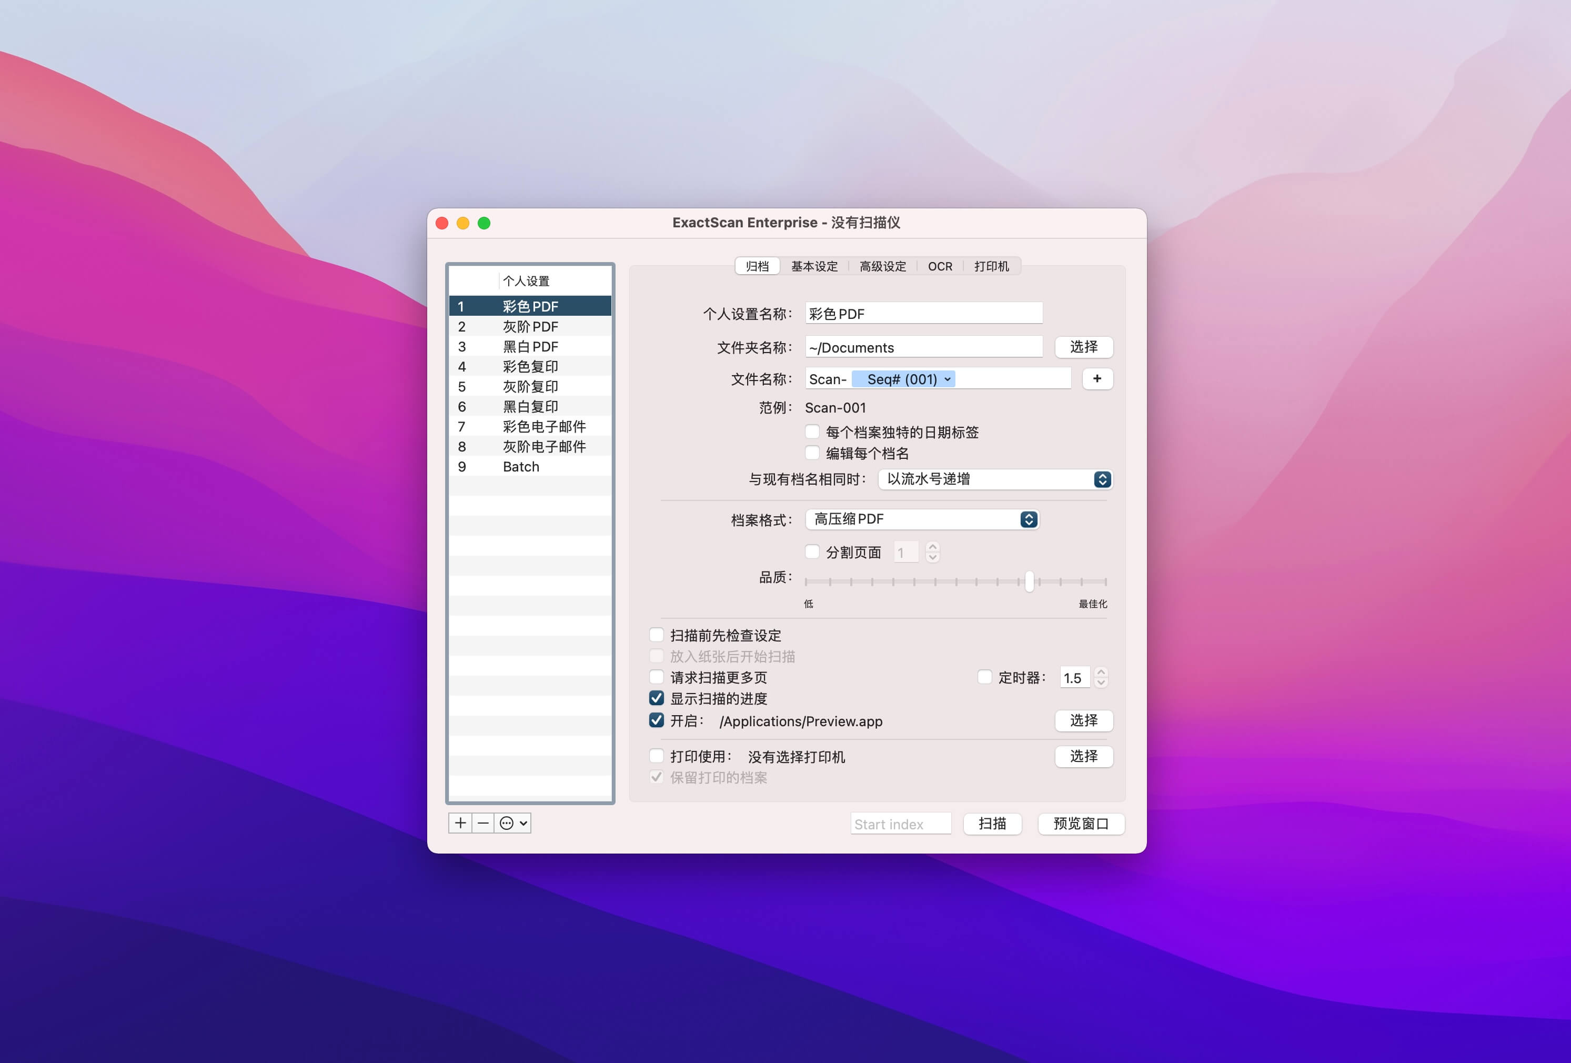
Task: Select profile 彩色复印
Action: point(530,366)
